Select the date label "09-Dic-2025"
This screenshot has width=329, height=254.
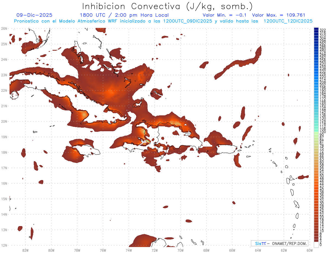[34, 15]
